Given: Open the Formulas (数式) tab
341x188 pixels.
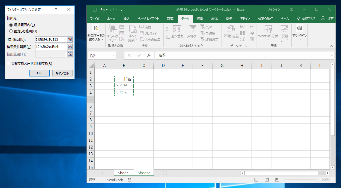Looking at the screenshot, I should [170, 19].
